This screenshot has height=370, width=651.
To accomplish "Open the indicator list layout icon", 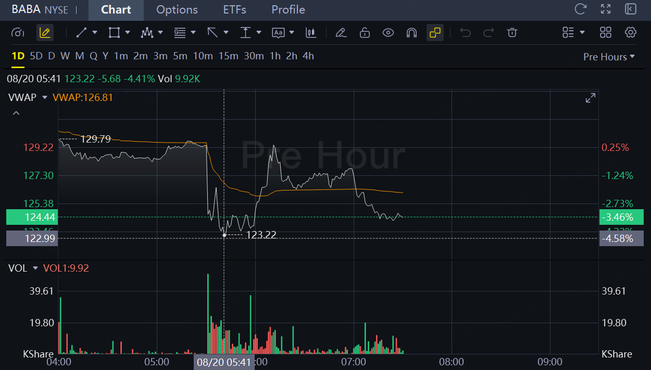I will [568, 33].
